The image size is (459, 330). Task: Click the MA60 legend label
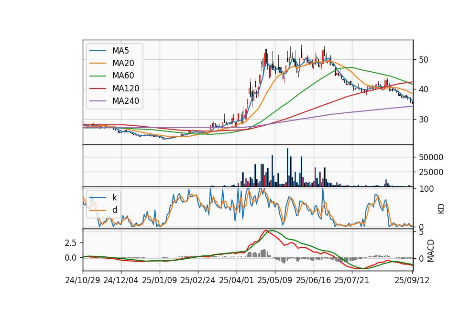123,76
